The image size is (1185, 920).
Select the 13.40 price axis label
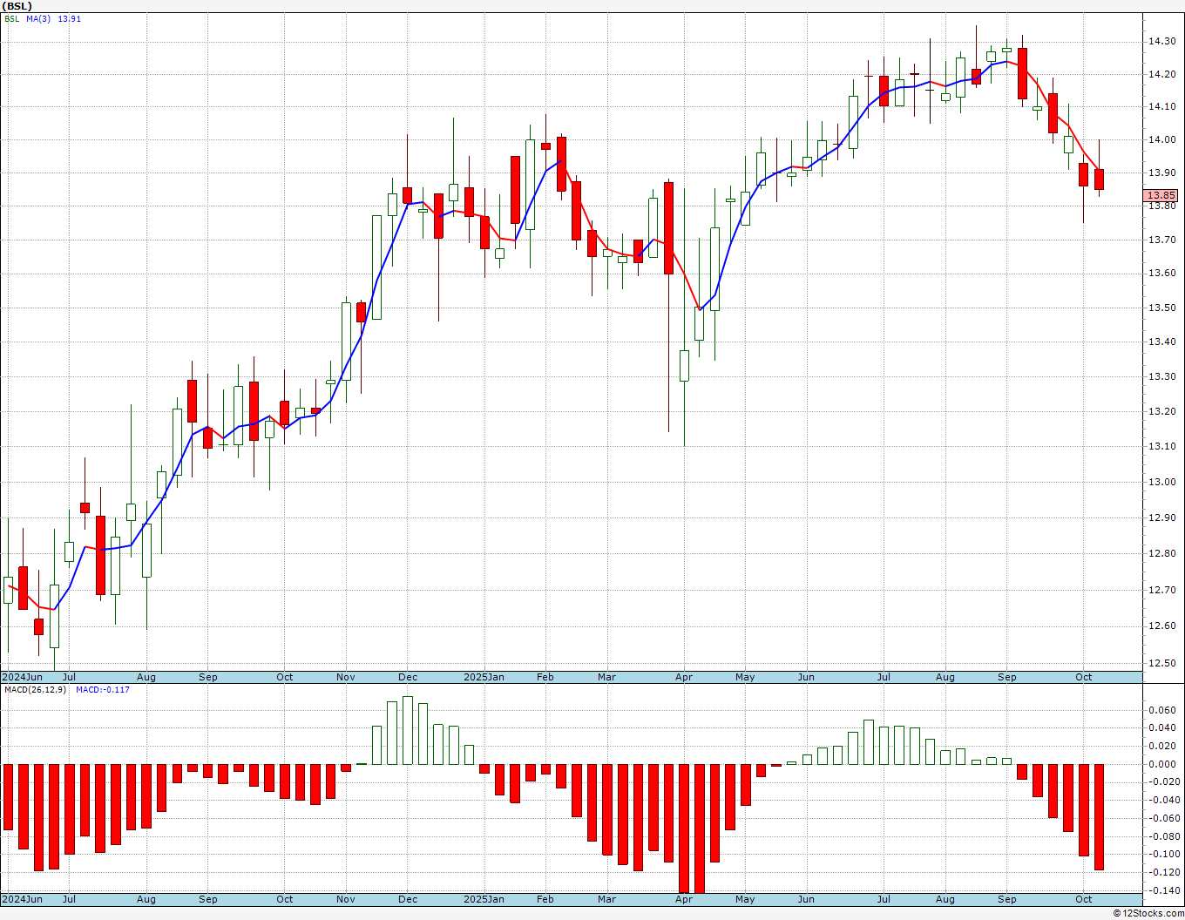point(1161,342)
